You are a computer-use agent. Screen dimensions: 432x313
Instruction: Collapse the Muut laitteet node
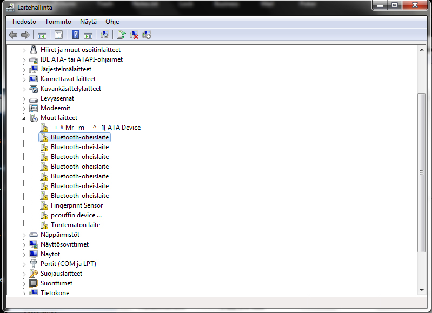pos(24,118)
